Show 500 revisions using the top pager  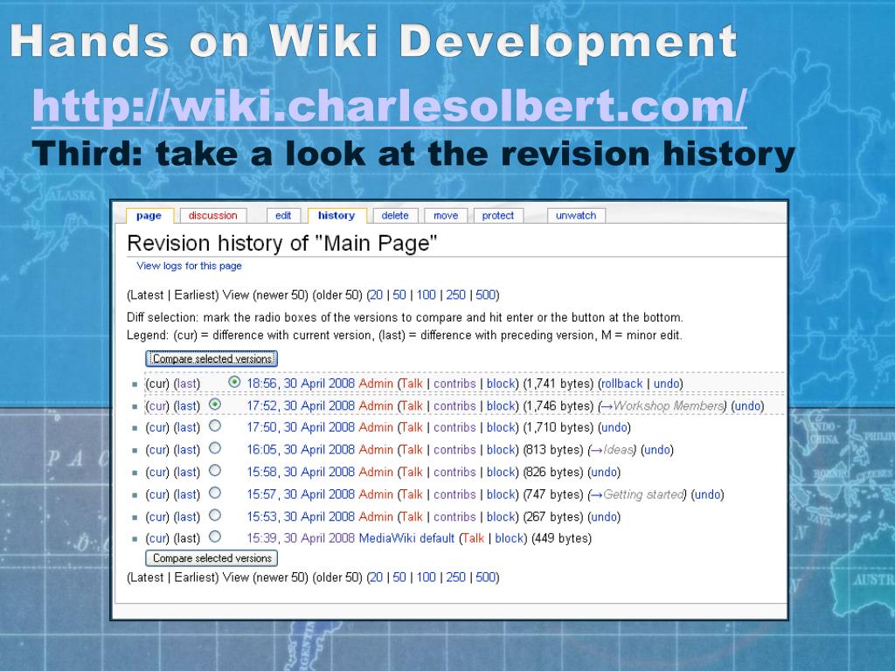pos(485,295)
